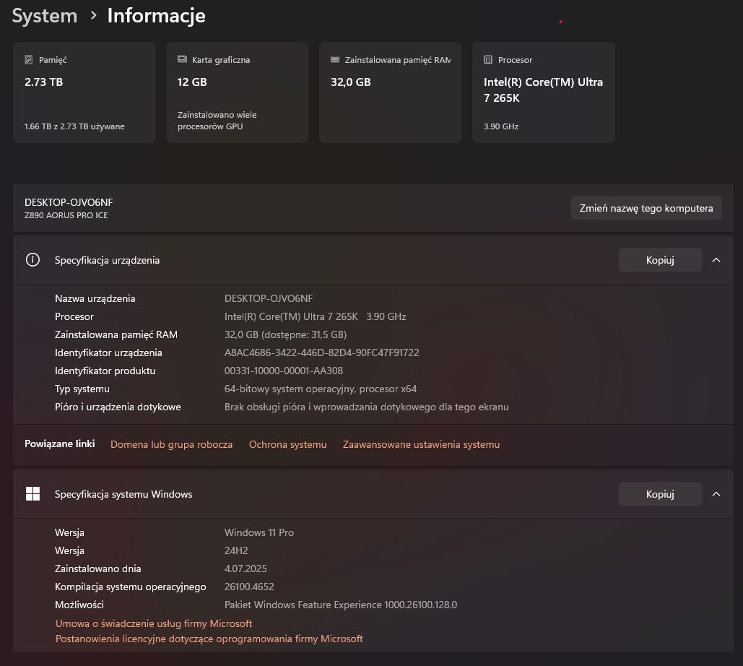Viewport: 743px width, 666px height.
Task: Select the RAM value 32,0 GB (dostępne: 31,5 GB)
Action: click(285, 334)
